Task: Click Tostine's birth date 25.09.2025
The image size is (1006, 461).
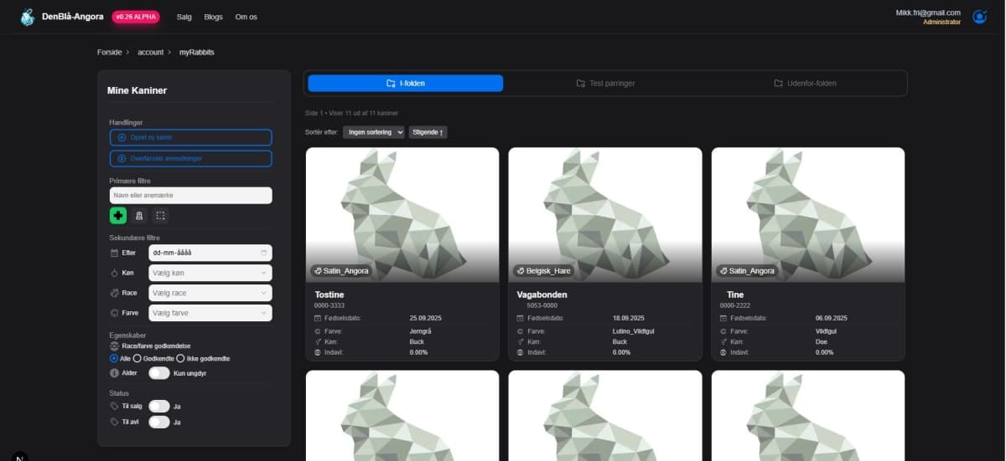Action: (427, 318)
